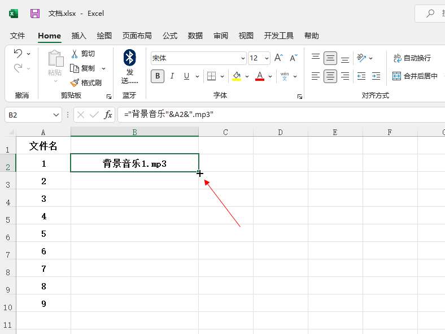Screen dimensions: 445x334
Task: Open the 粘贴 paste options arrow
Action: click(55, 81)
